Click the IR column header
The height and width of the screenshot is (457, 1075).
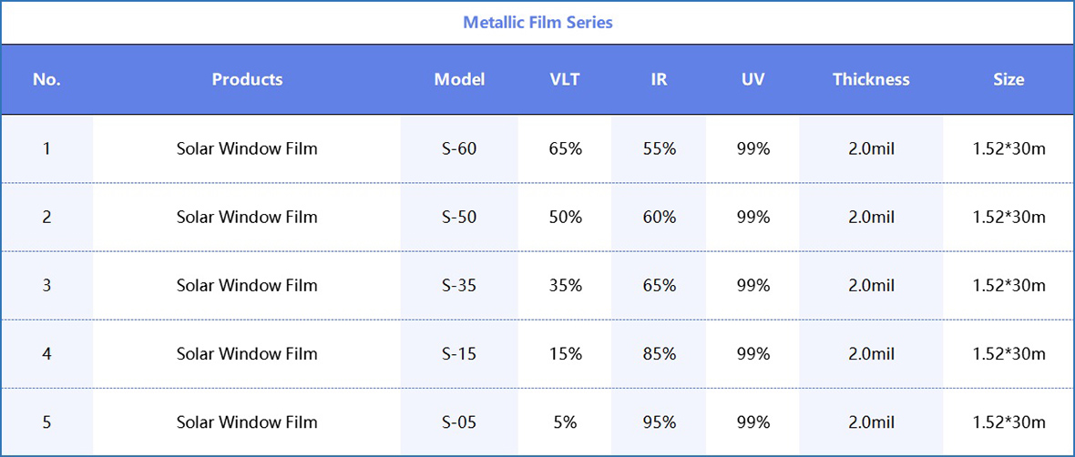click(x=659, y=79)
